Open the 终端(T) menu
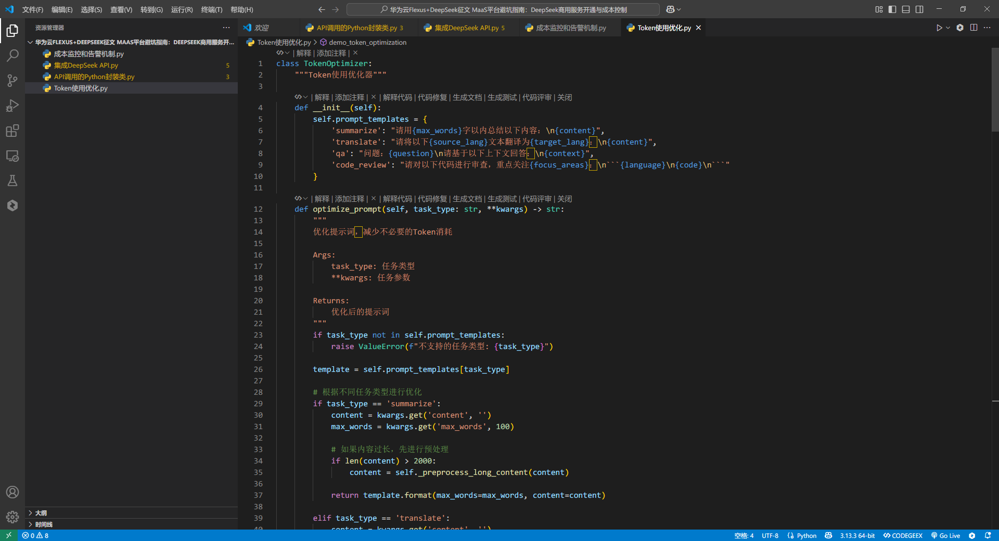This screenshot has height=541, width=999. [x=211, y=9]
